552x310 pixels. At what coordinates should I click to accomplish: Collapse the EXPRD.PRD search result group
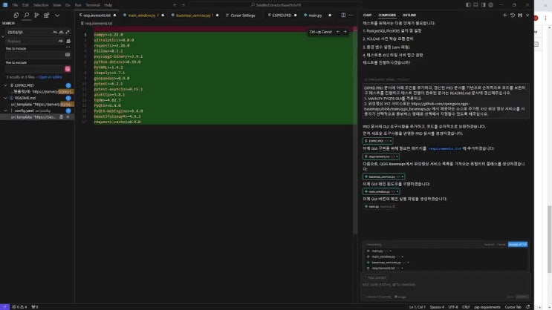[x=5, y=85]
